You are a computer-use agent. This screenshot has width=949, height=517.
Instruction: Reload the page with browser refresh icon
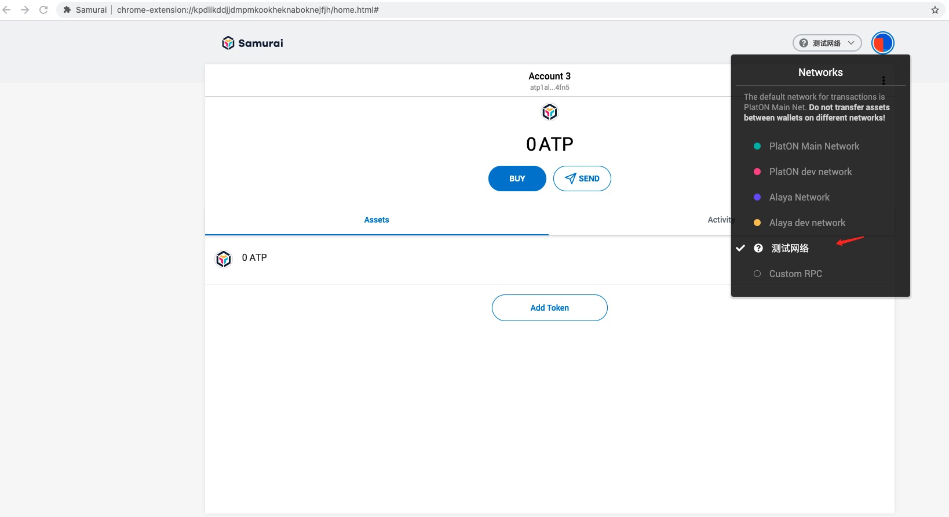click(43, 10)
